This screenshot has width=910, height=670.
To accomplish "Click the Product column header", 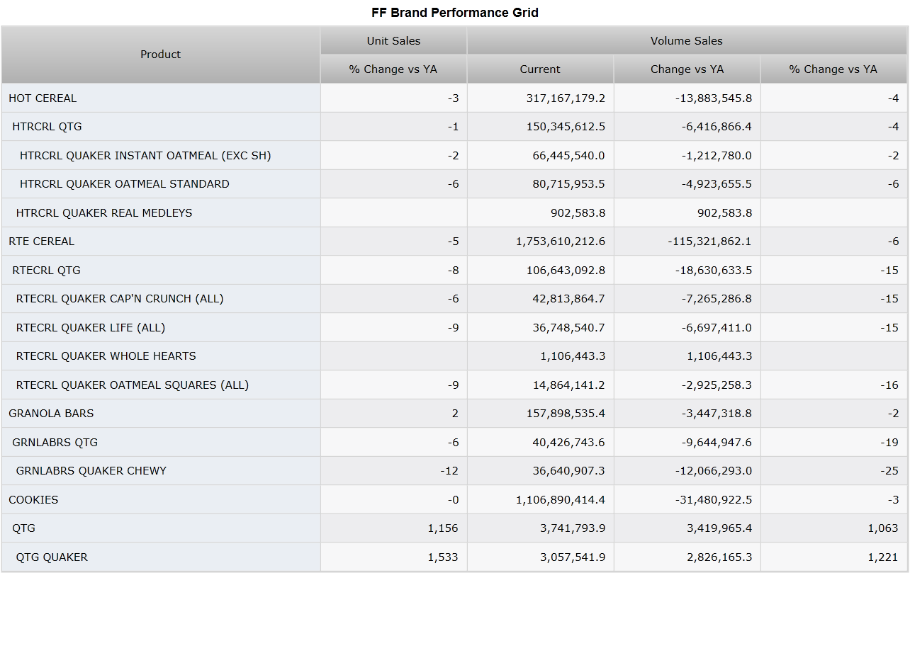I will [161, 55].
